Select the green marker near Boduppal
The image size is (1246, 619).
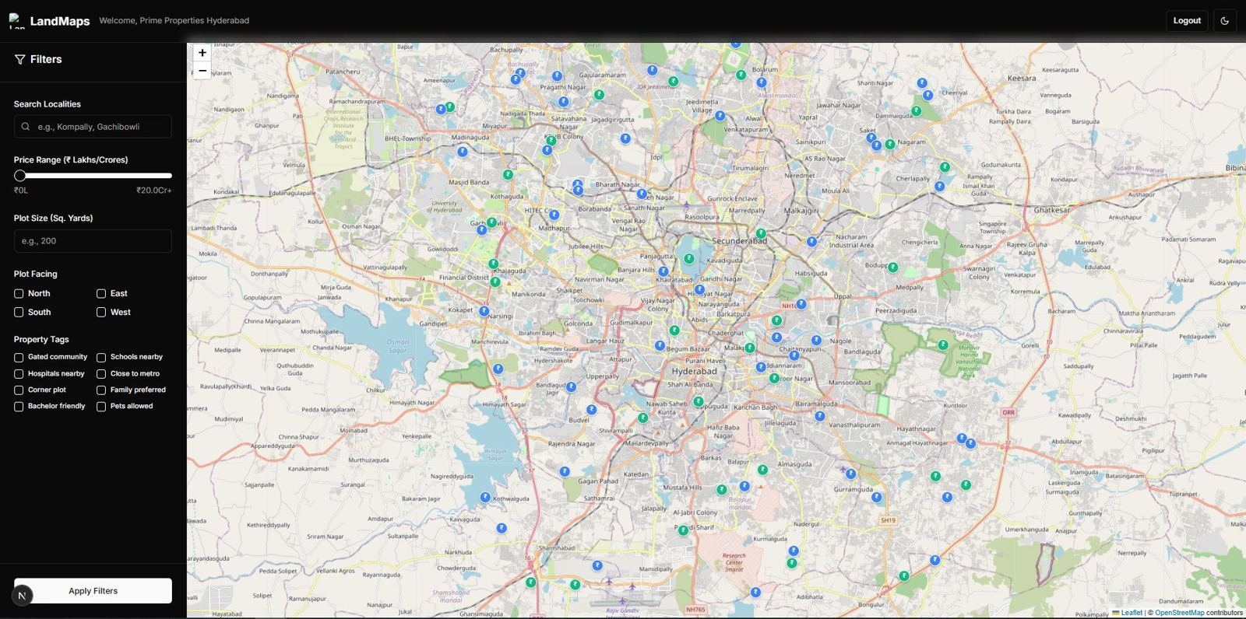coord(893,268)
